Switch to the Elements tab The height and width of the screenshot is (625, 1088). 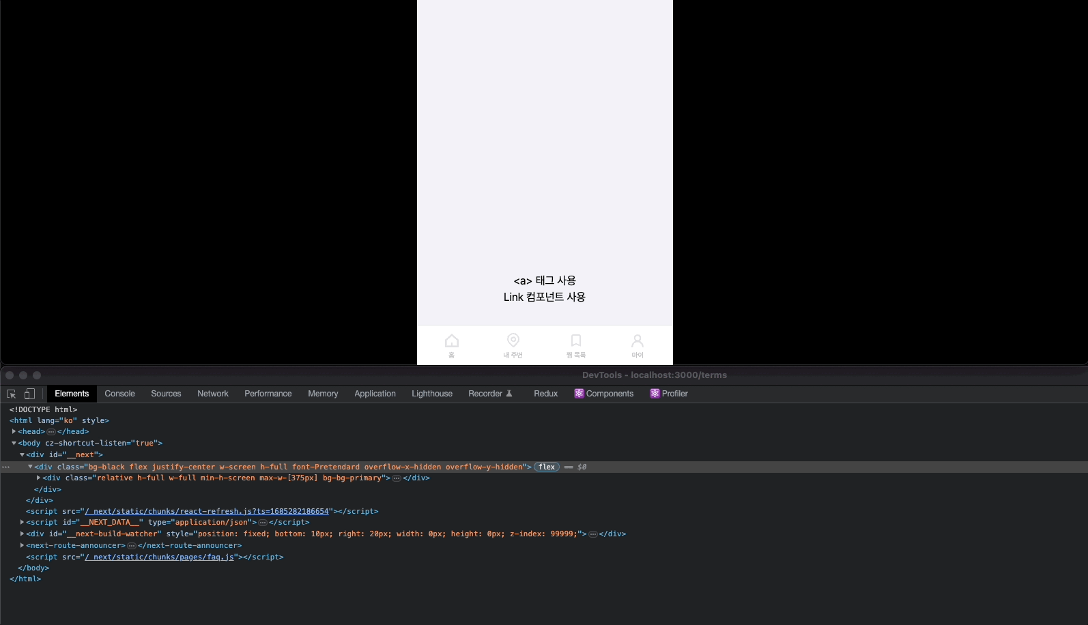72,394
